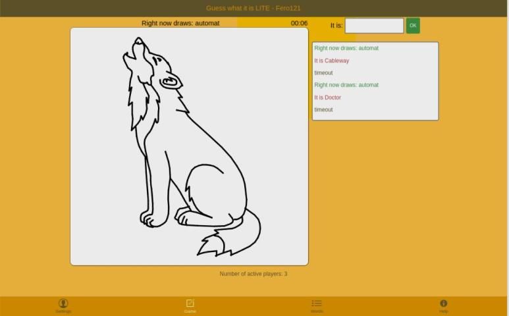Click the "Guess what it is LITE" title
The image size is (509, 316).
coord(254,8)
